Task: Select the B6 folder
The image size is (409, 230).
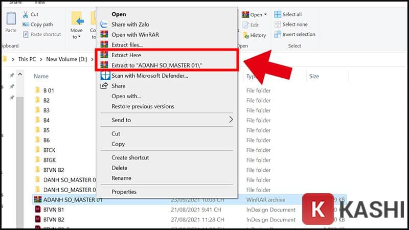Action: (x=47, y=140)
